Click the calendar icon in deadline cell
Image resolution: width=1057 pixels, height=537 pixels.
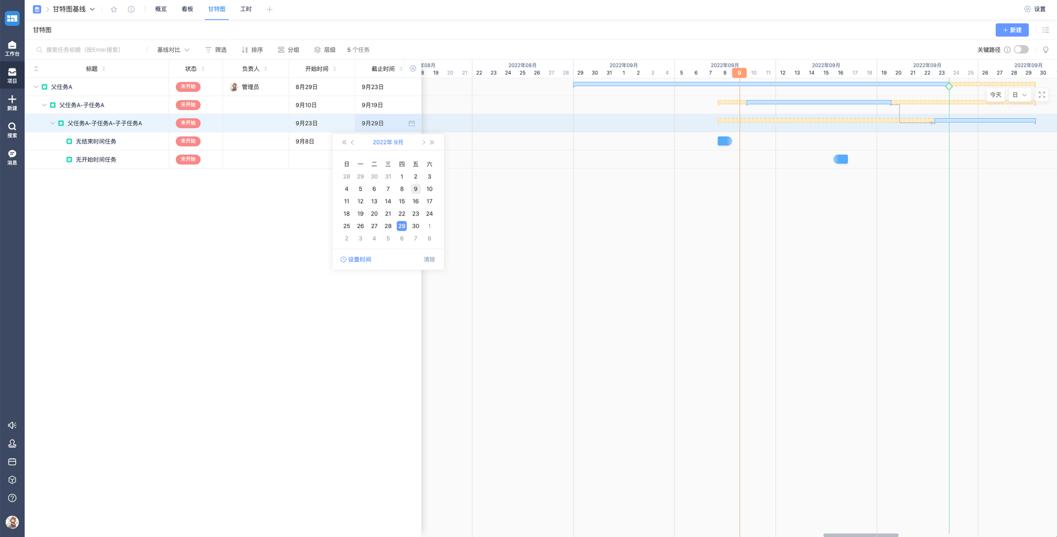(x=411, y=124)
